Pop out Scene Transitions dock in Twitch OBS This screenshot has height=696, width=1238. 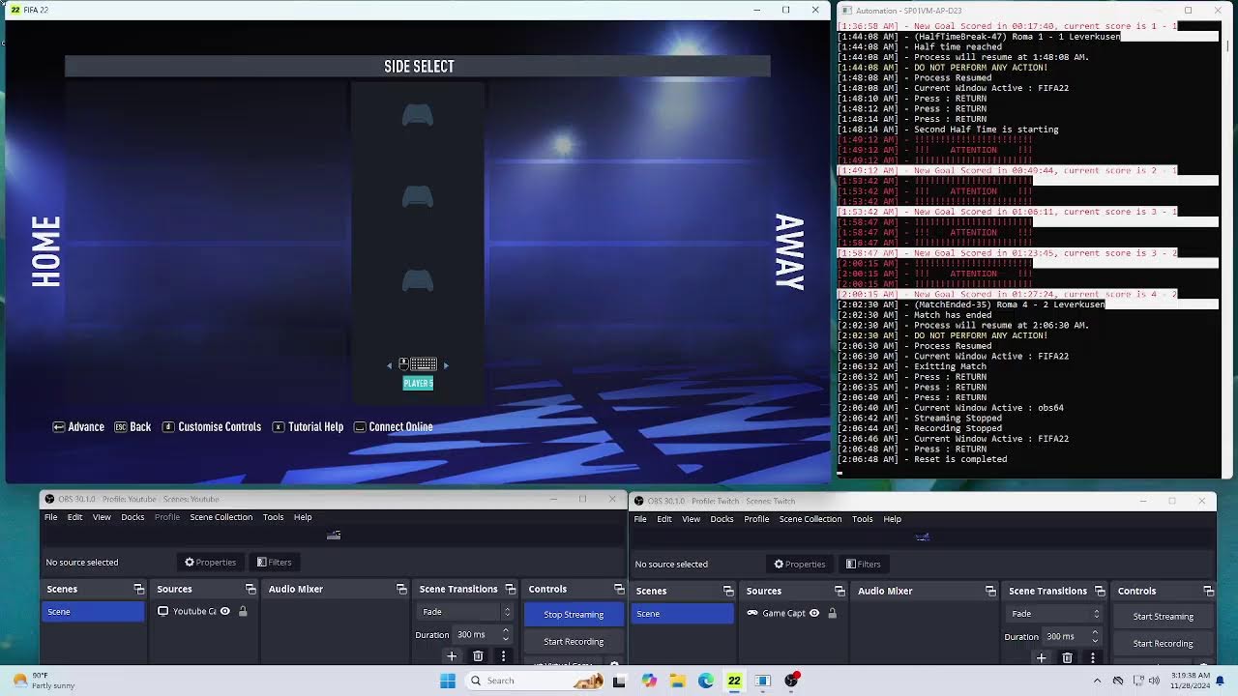[x=1100, y=591]
